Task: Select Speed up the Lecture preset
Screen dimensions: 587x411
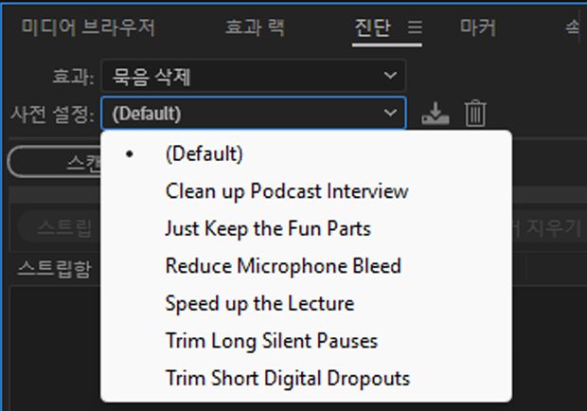Action: (306, 304)
